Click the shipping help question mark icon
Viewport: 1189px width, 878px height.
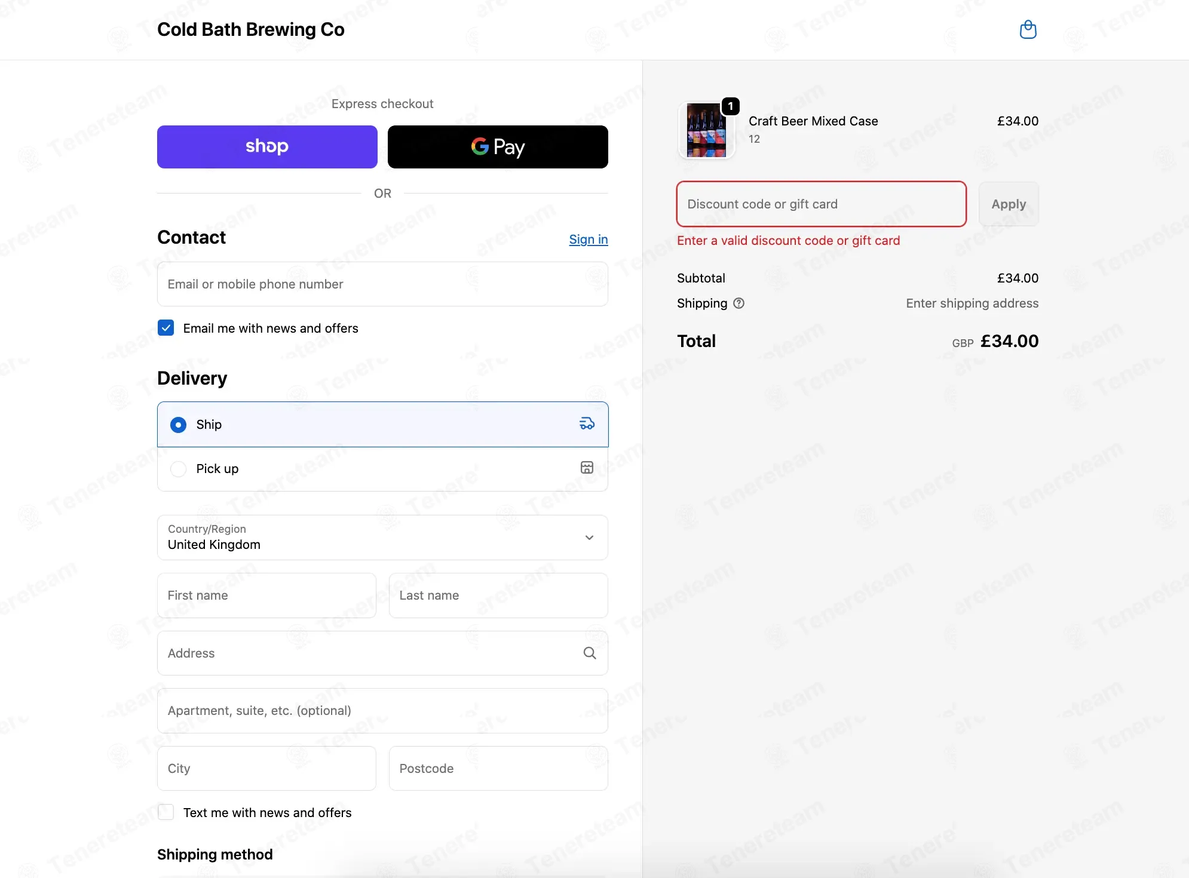click(x=739, y=303)
